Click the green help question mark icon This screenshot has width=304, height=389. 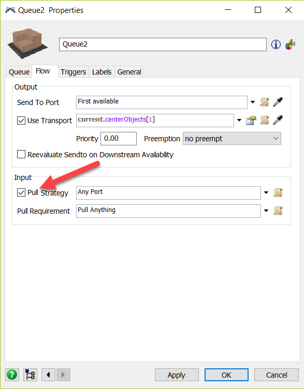pyautogui.click(x=12, y=375)
